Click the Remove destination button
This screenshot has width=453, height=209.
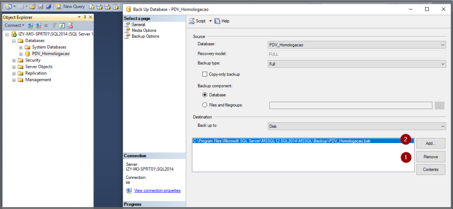[431, 157]
